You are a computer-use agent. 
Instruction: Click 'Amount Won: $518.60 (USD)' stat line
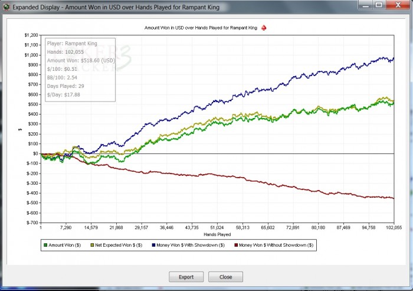[81, 60]
